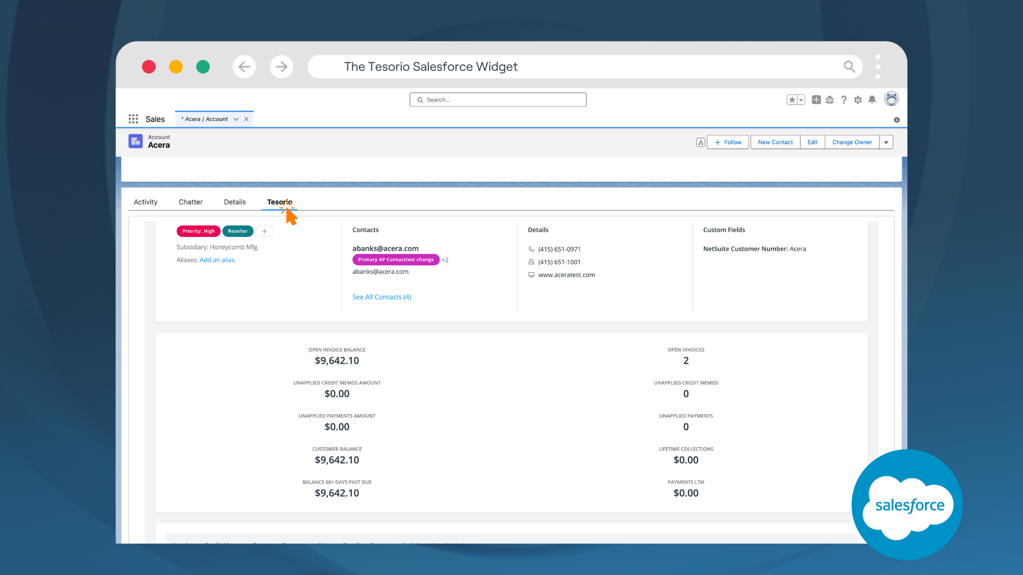Click the Unapplied Payments Amount $0.00
The height and width of the screenshot is (575, 1023).
click(337, 426)
